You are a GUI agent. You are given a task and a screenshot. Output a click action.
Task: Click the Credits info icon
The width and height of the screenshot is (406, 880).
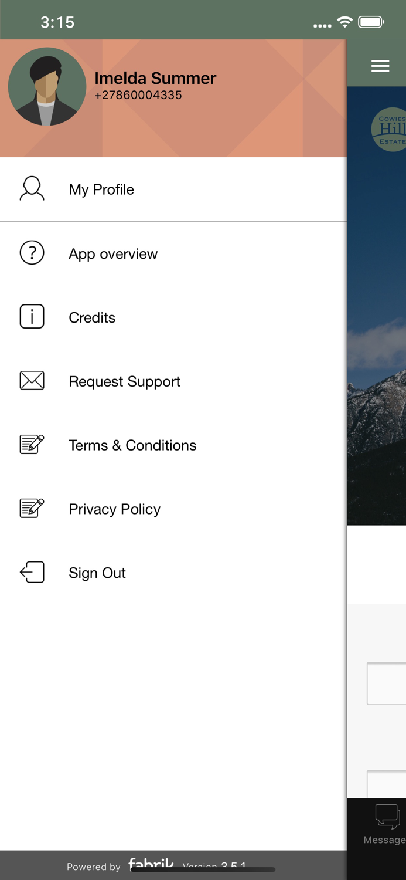(x=32, y=317)
